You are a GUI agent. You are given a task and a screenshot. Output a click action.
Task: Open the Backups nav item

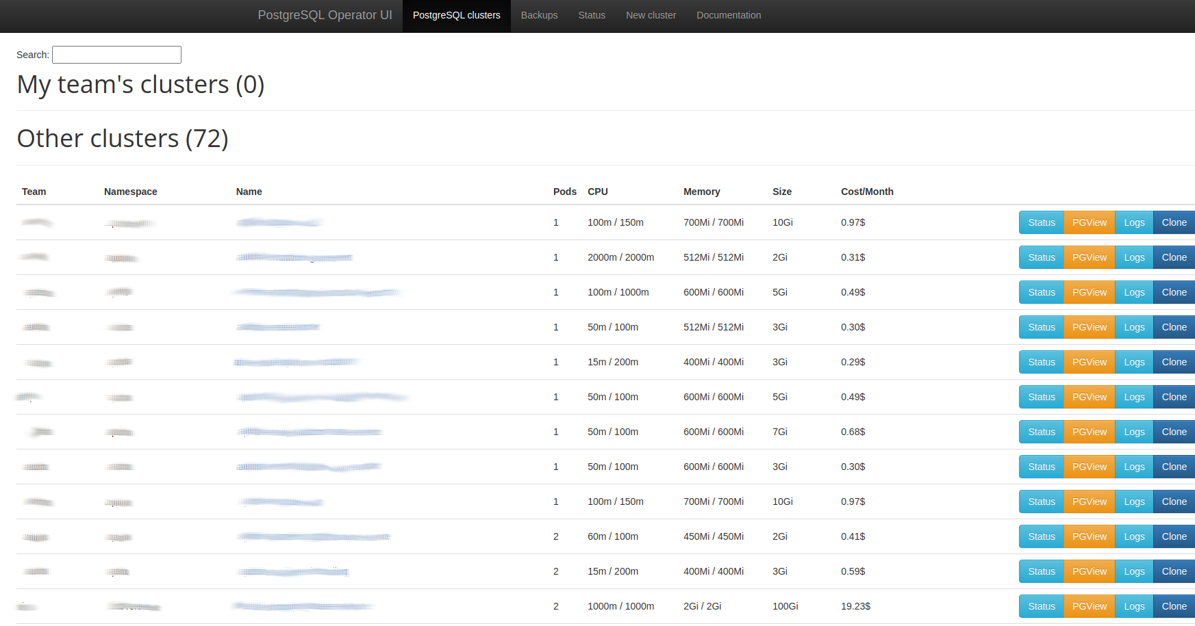click(539, 15)
